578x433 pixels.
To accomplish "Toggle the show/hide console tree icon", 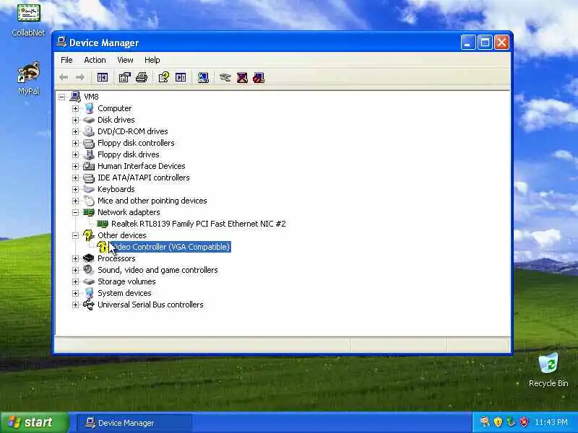I will [x=103, y=77].
